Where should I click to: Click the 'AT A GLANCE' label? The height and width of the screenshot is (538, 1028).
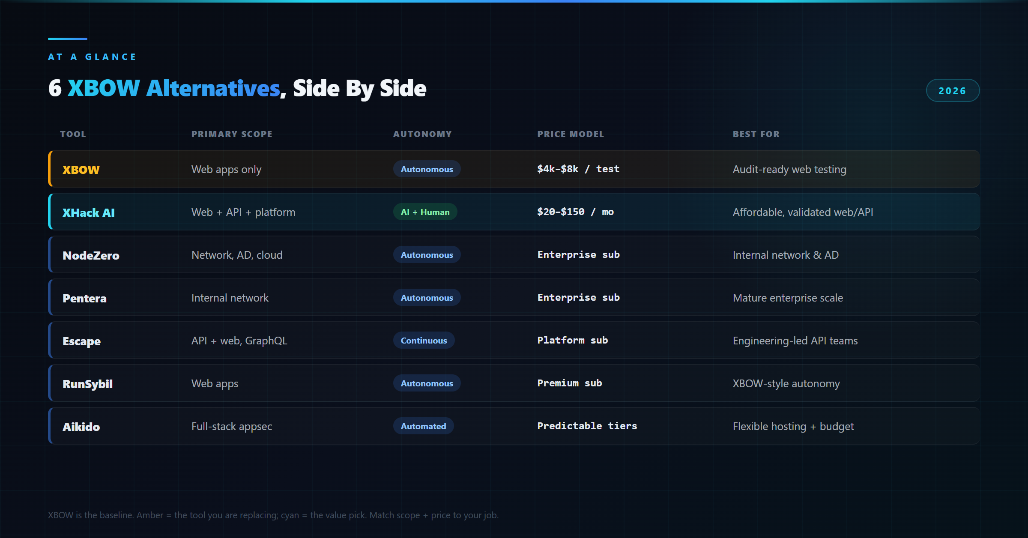tap(92, 57)
